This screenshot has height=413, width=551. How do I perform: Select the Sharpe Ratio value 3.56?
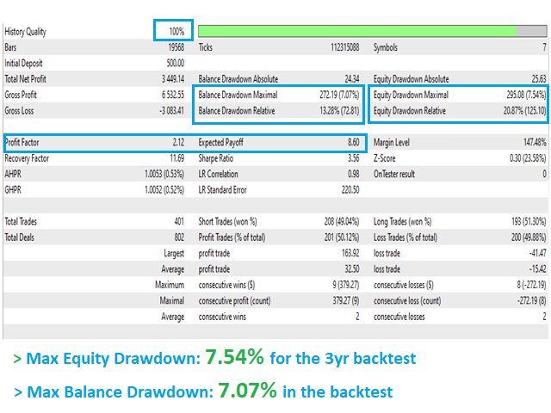(354, 158)
